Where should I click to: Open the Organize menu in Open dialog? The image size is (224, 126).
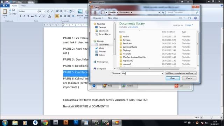coord(98,18)
